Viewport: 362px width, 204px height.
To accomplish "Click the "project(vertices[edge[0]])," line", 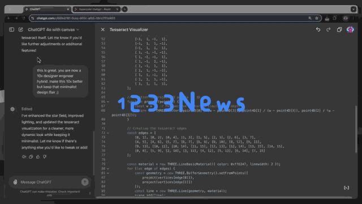I will pos(168,177).
